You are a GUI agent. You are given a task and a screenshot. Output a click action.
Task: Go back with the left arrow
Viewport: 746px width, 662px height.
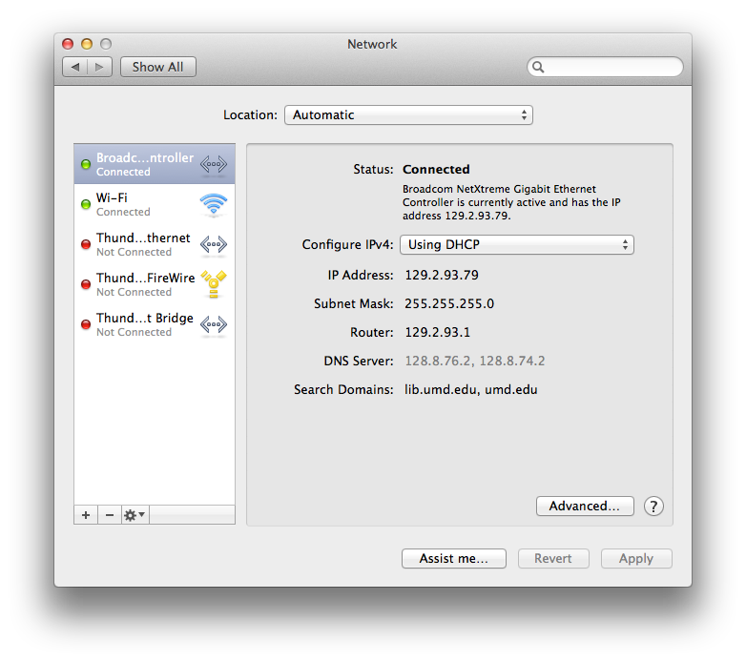tap(75, 67)
